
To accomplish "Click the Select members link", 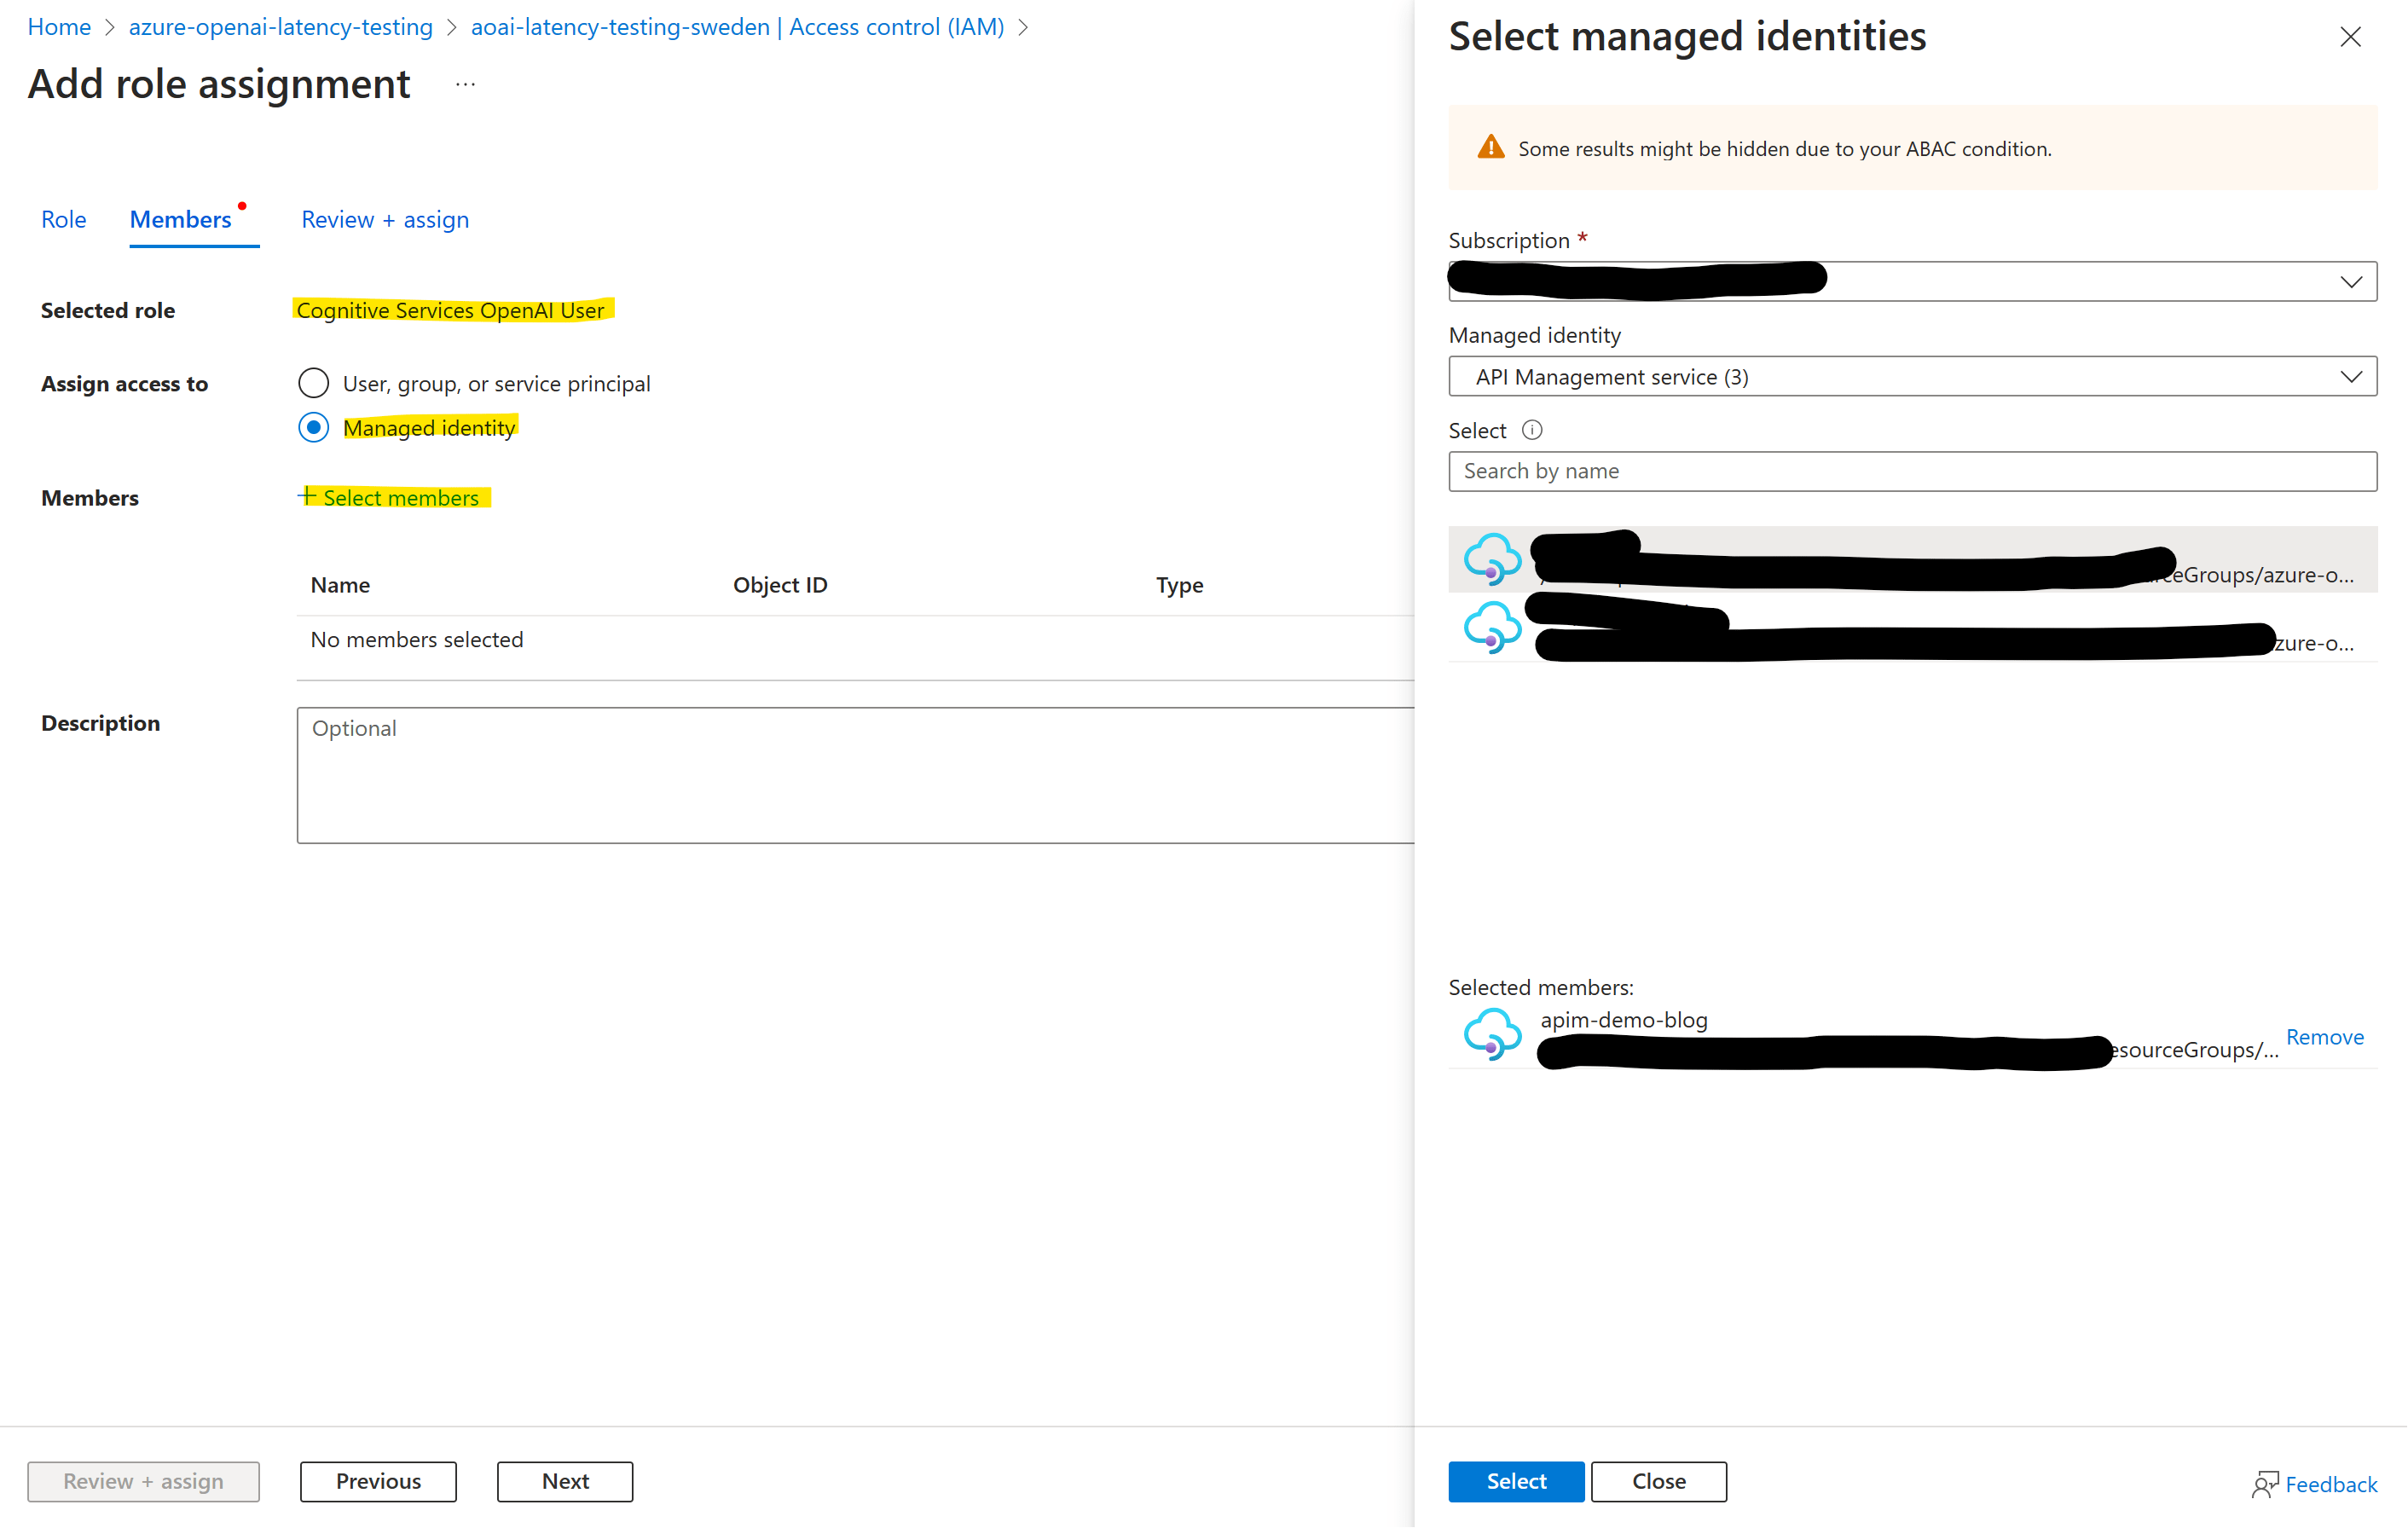I will 401,498.
